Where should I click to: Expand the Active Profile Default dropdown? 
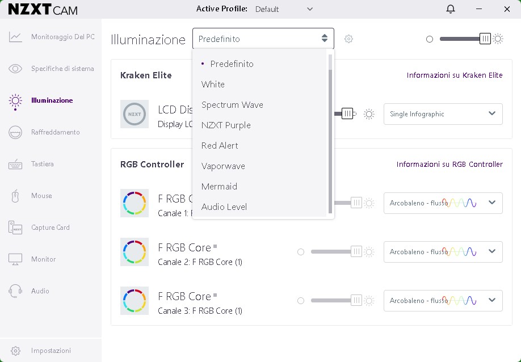pyautogui.click(x=284, y=9)
